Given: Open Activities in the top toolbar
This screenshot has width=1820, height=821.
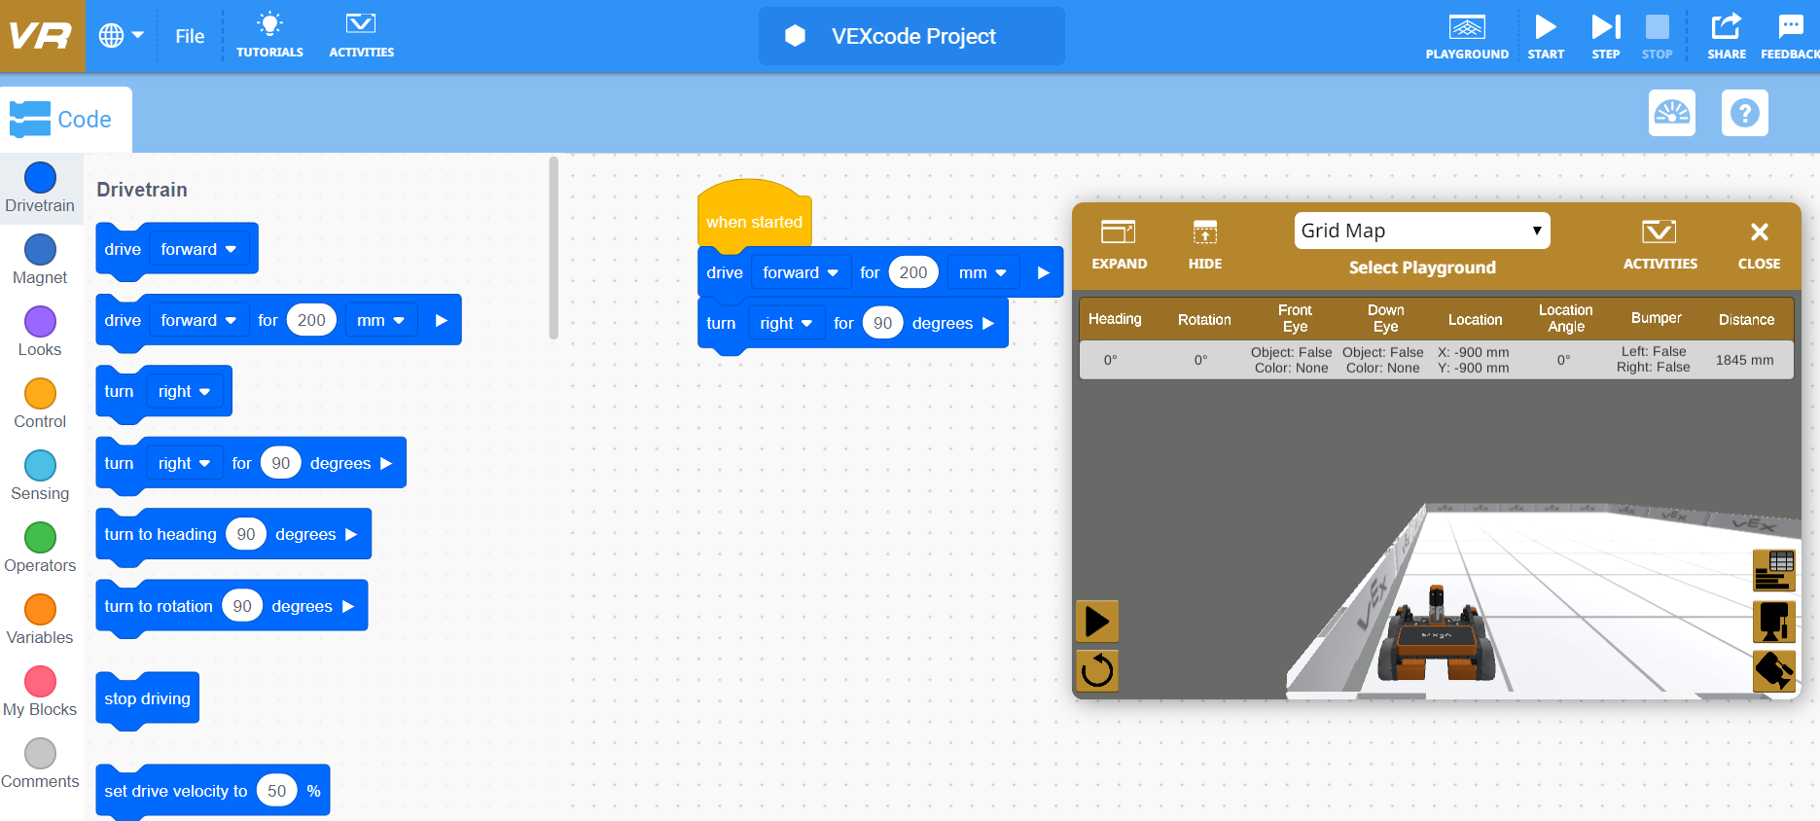Looking at the screenshot, I should coord(361,35).
